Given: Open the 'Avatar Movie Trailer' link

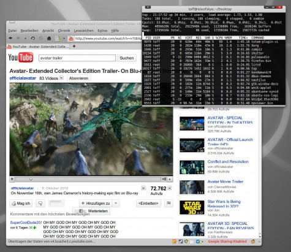Looking at the screenshot, I should 225,181.
